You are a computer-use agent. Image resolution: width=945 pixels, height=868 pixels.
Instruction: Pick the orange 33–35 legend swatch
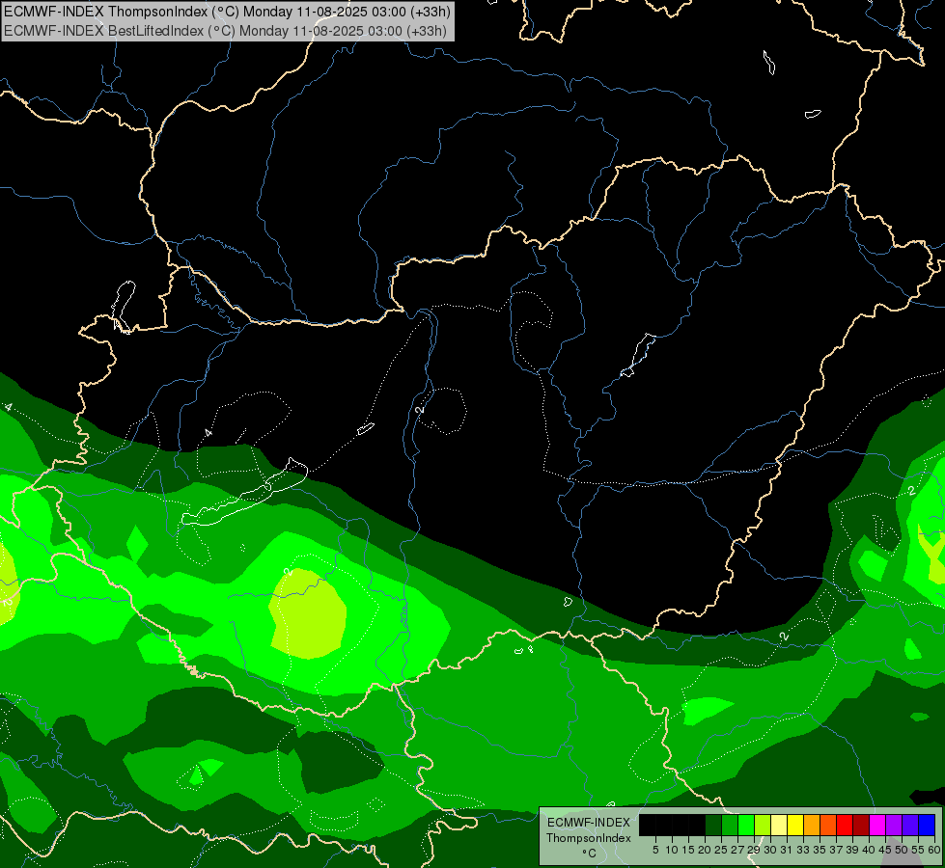(x=812, y=825)
